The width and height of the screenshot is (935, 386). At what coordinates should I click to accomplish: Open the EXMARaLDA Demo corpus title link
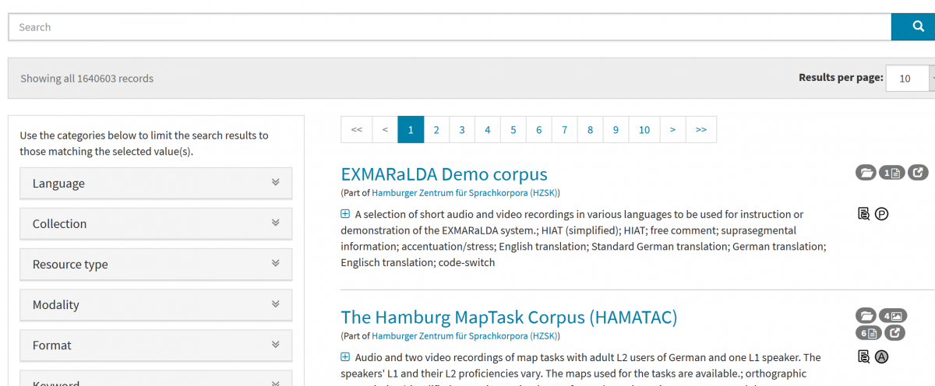point(443,174)
